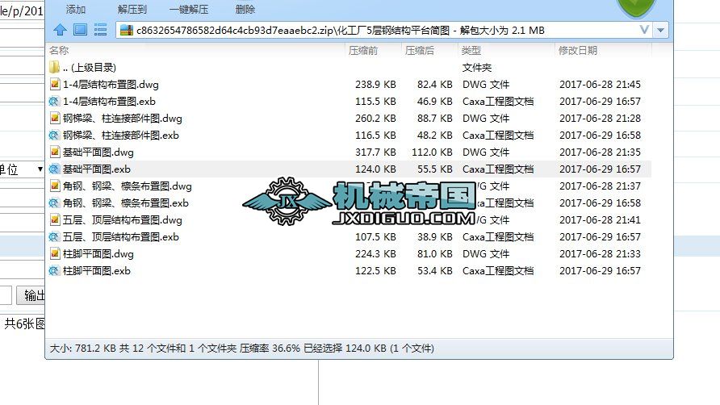Click the DWG icon of 柱脚平面图.dwg
720x405 pixels.
pyautogui.click(x=55, y=254)
